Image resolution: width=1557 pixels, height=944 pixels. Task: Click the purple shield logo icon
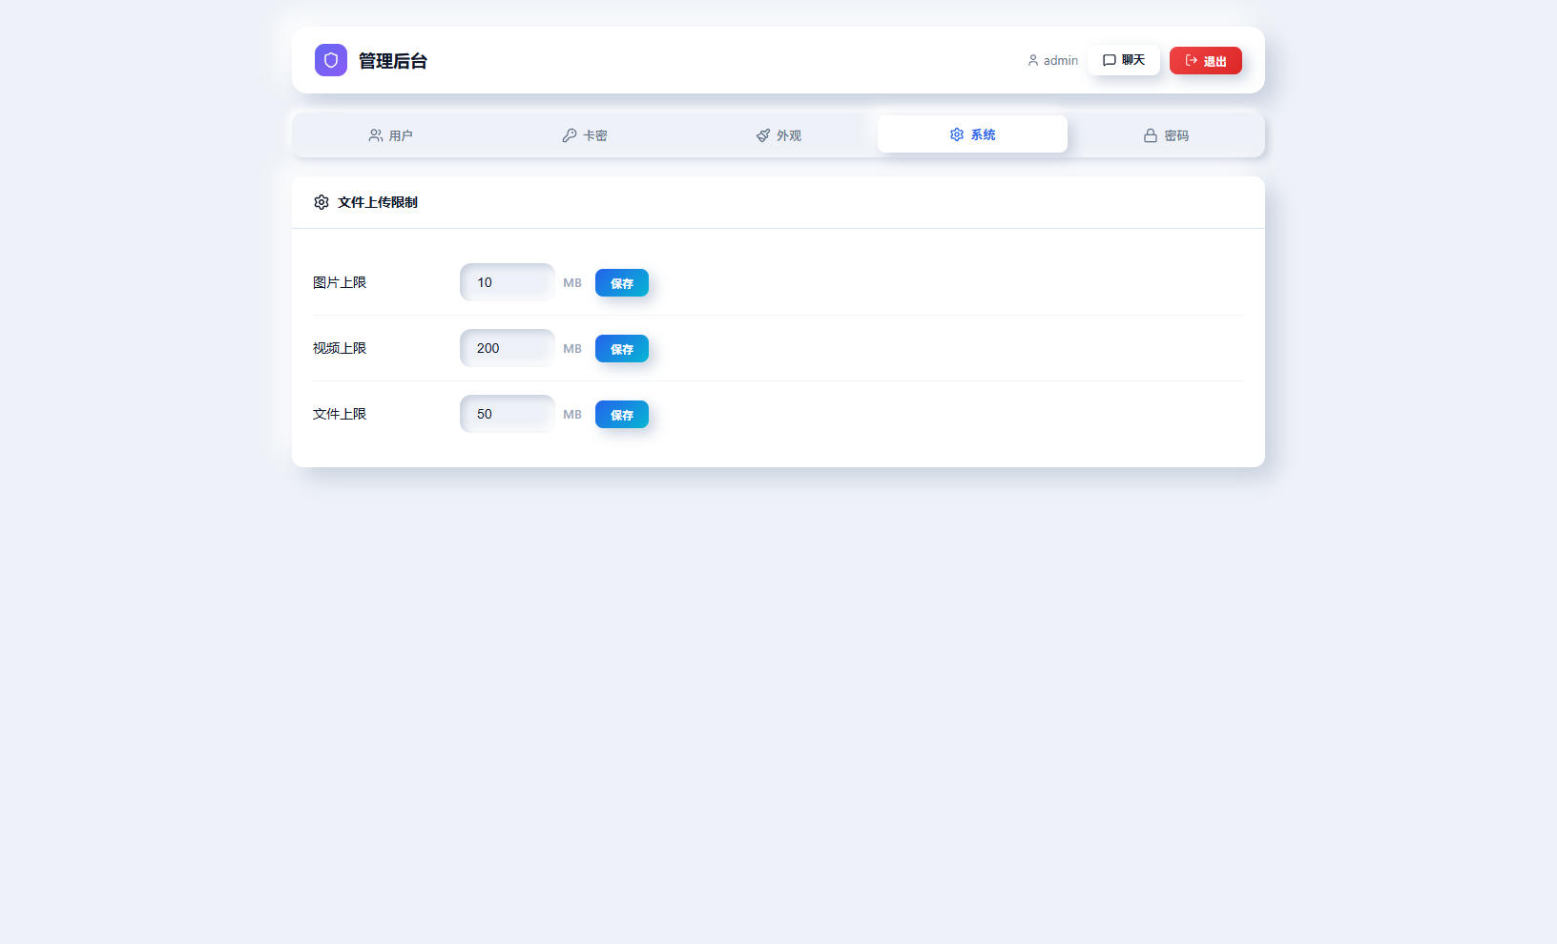click(331, 60)
